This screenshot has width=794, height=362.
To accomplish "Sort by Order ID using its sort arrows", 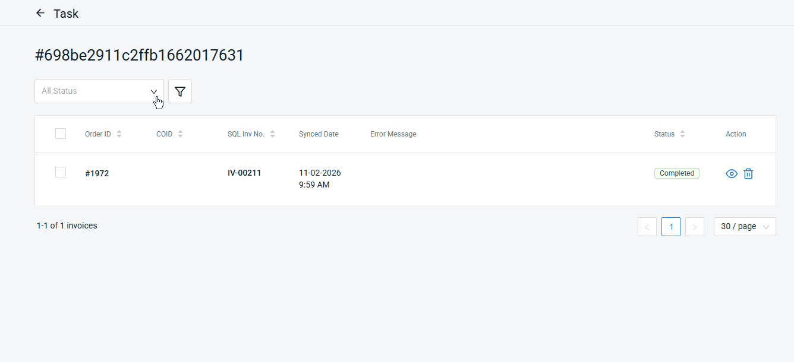I will [119, 134].
